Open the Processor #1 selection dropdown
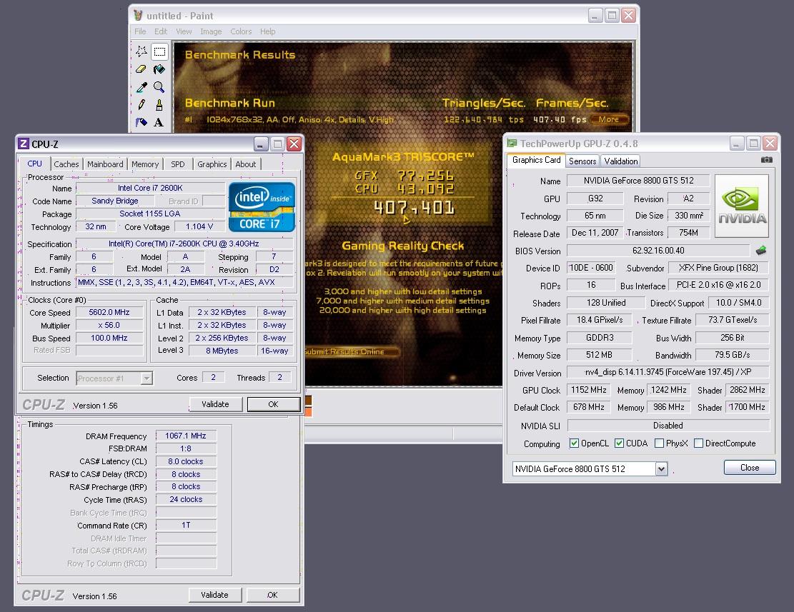Screen dimensions: 794x612 tap(147, 378)
